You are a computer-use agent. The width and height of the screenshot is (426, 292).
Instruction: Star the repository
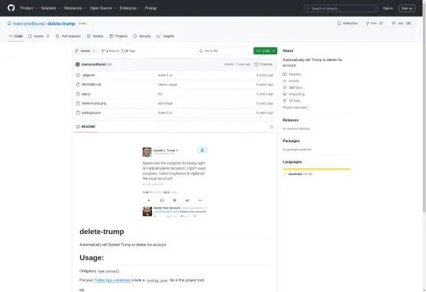click(402, 24)
